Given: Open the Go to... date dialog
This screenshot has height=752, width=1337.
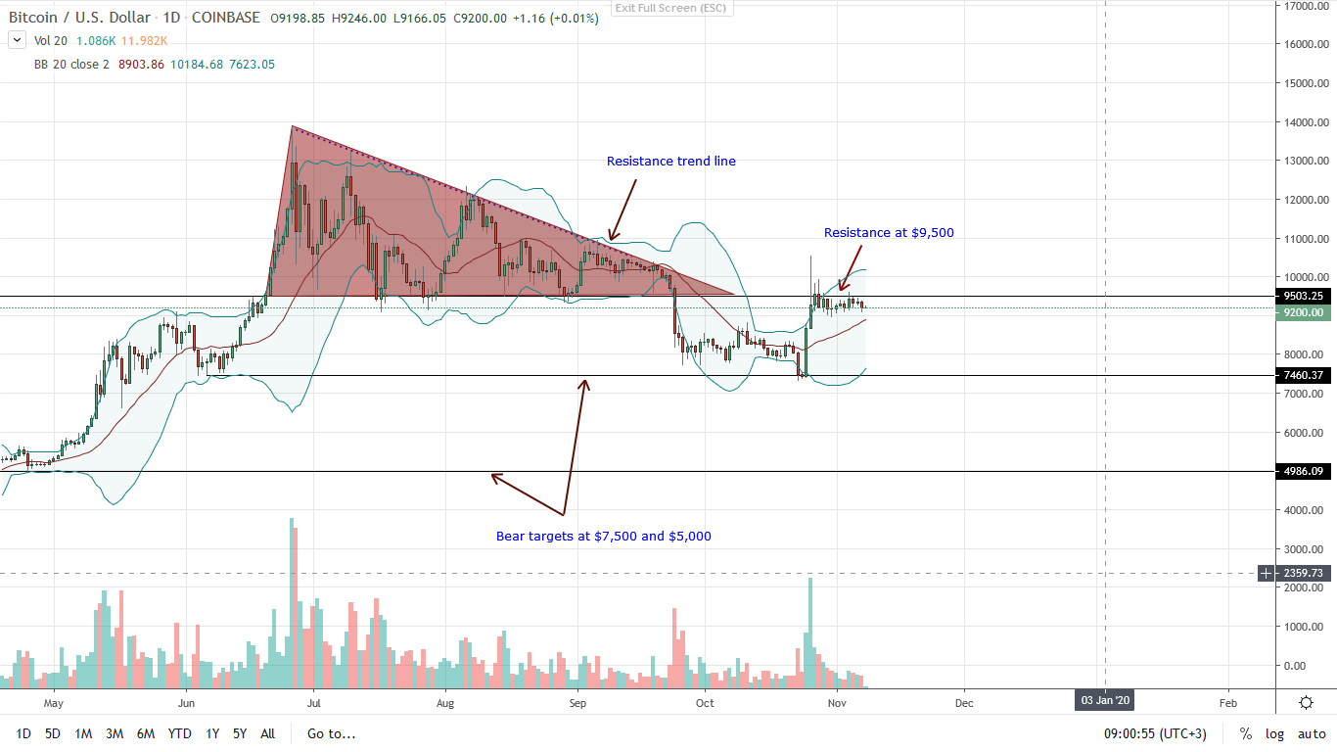Looking at the screenshot, I should [331, 733].
